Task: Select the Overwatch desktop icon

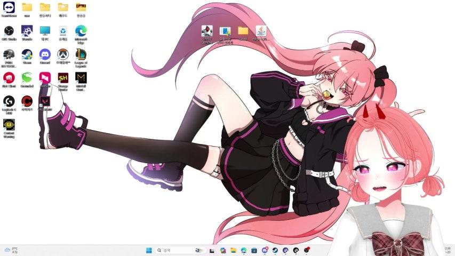Action: pos(63,54)
